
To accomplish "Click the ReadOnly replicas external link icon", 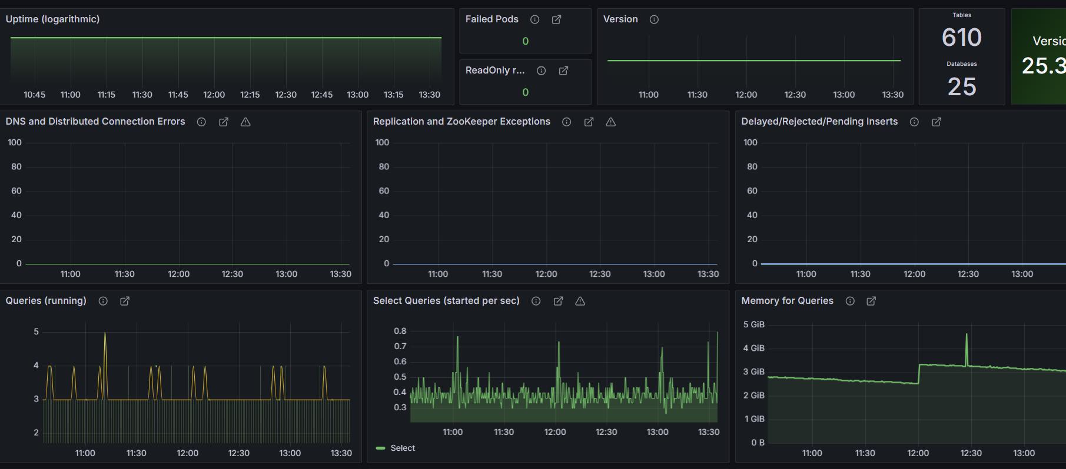I will 563,71.
